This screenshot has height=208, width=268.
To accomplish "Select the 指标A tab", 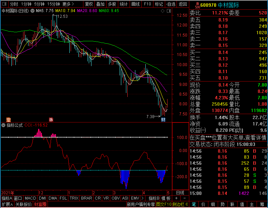I will [x=7, y=198].
